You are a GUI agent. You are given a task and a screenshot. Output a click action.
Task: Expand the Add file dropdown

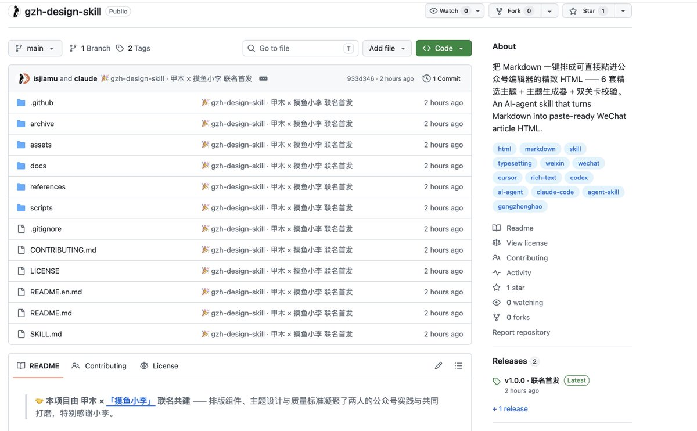(x=387, y=48)
